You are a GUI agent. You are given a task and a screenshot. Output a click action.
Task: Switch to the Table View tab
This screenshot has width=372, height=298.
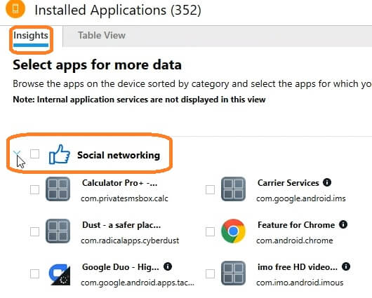tap(102, 36)
